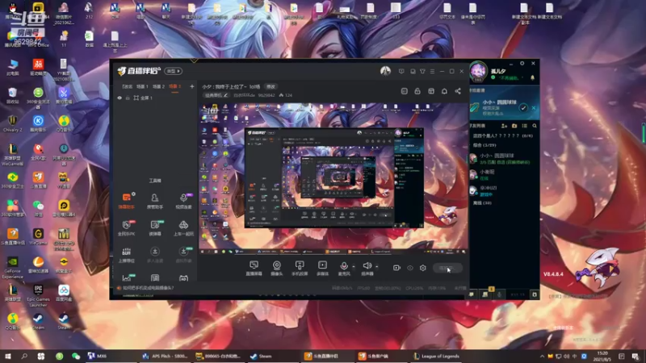646x363 pixels.
Task: Click the modify button beside stream title
Action: coord(271,87)
